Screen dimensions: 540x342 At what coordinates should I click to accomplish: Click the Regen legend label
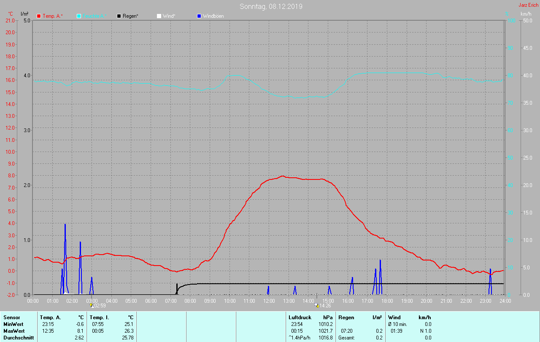coord(130,16)
